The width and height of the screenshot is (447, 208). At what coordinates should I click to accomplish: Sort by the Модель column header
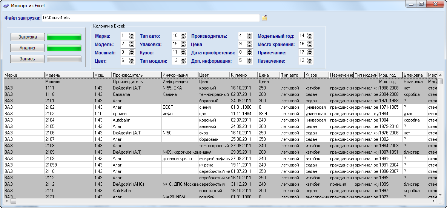[x=69, y=75]
